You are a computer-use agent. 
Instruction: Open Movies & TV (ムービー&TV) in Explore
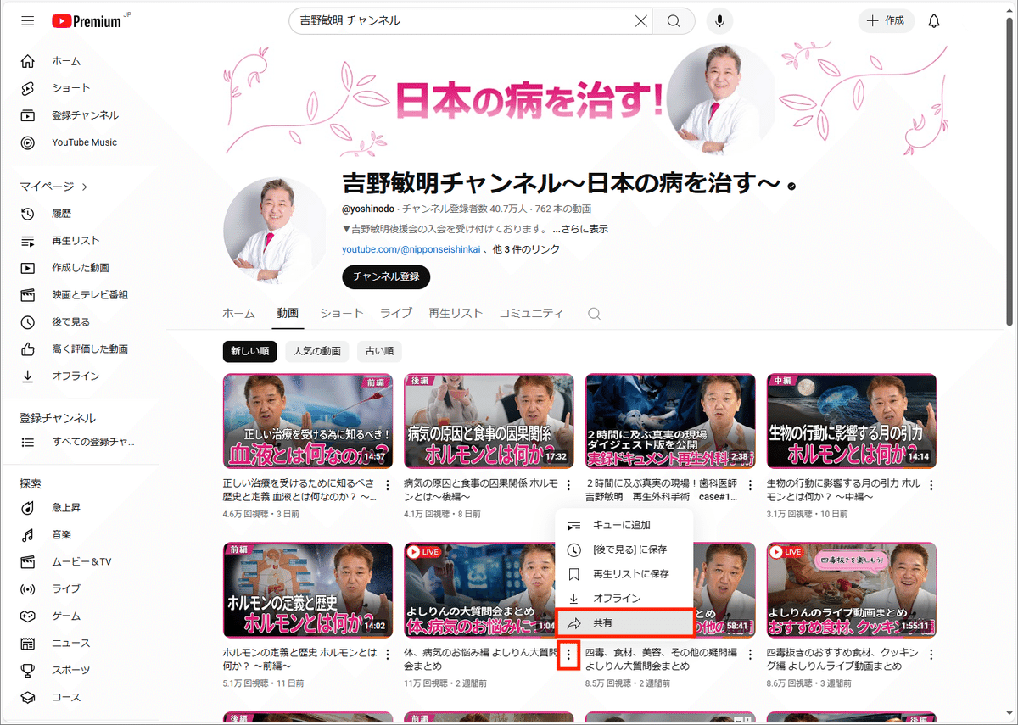pos(81,562)
